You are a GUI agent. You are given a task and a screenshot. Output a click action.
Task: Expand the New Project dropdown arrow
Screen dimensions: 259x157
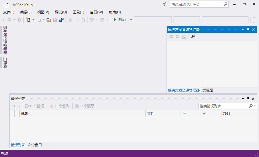coord(33,20)
